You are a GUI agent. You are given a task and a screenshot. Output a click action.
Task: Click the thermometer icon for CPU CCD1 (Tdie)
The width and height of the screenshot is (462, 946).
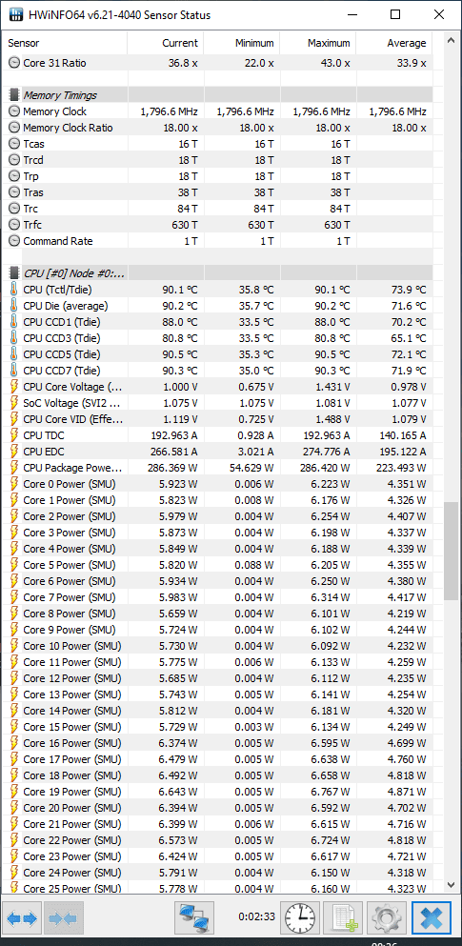[14, 322]
